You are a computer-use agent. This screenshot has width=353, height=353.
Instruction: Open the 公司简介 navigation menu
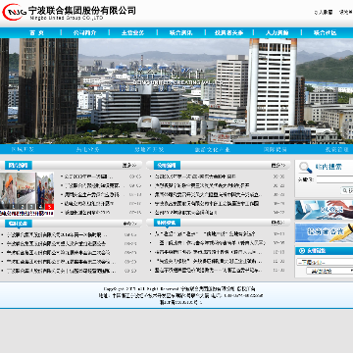[84, 32]
